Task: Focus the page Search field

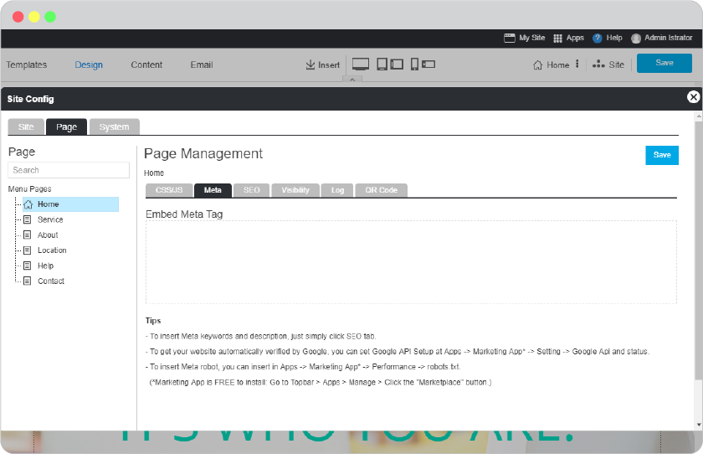Action: [69, 171]
